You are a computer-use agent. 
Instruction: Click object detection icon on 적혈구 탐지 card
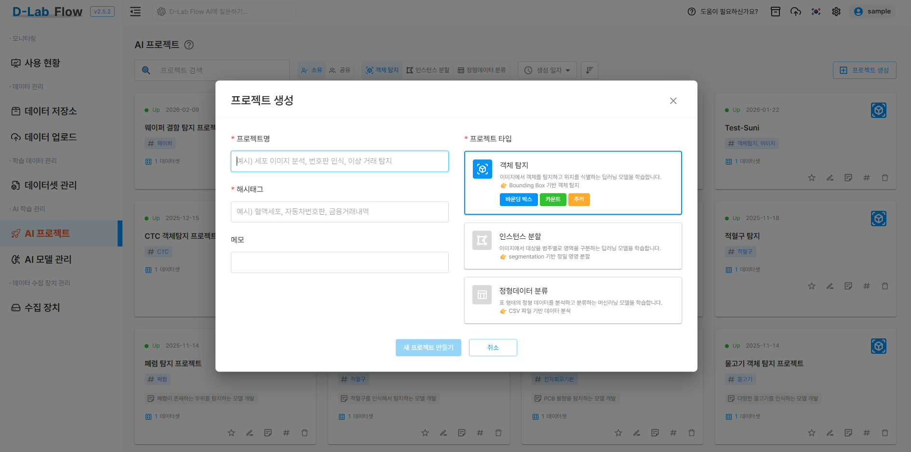[x=879, y=219]
